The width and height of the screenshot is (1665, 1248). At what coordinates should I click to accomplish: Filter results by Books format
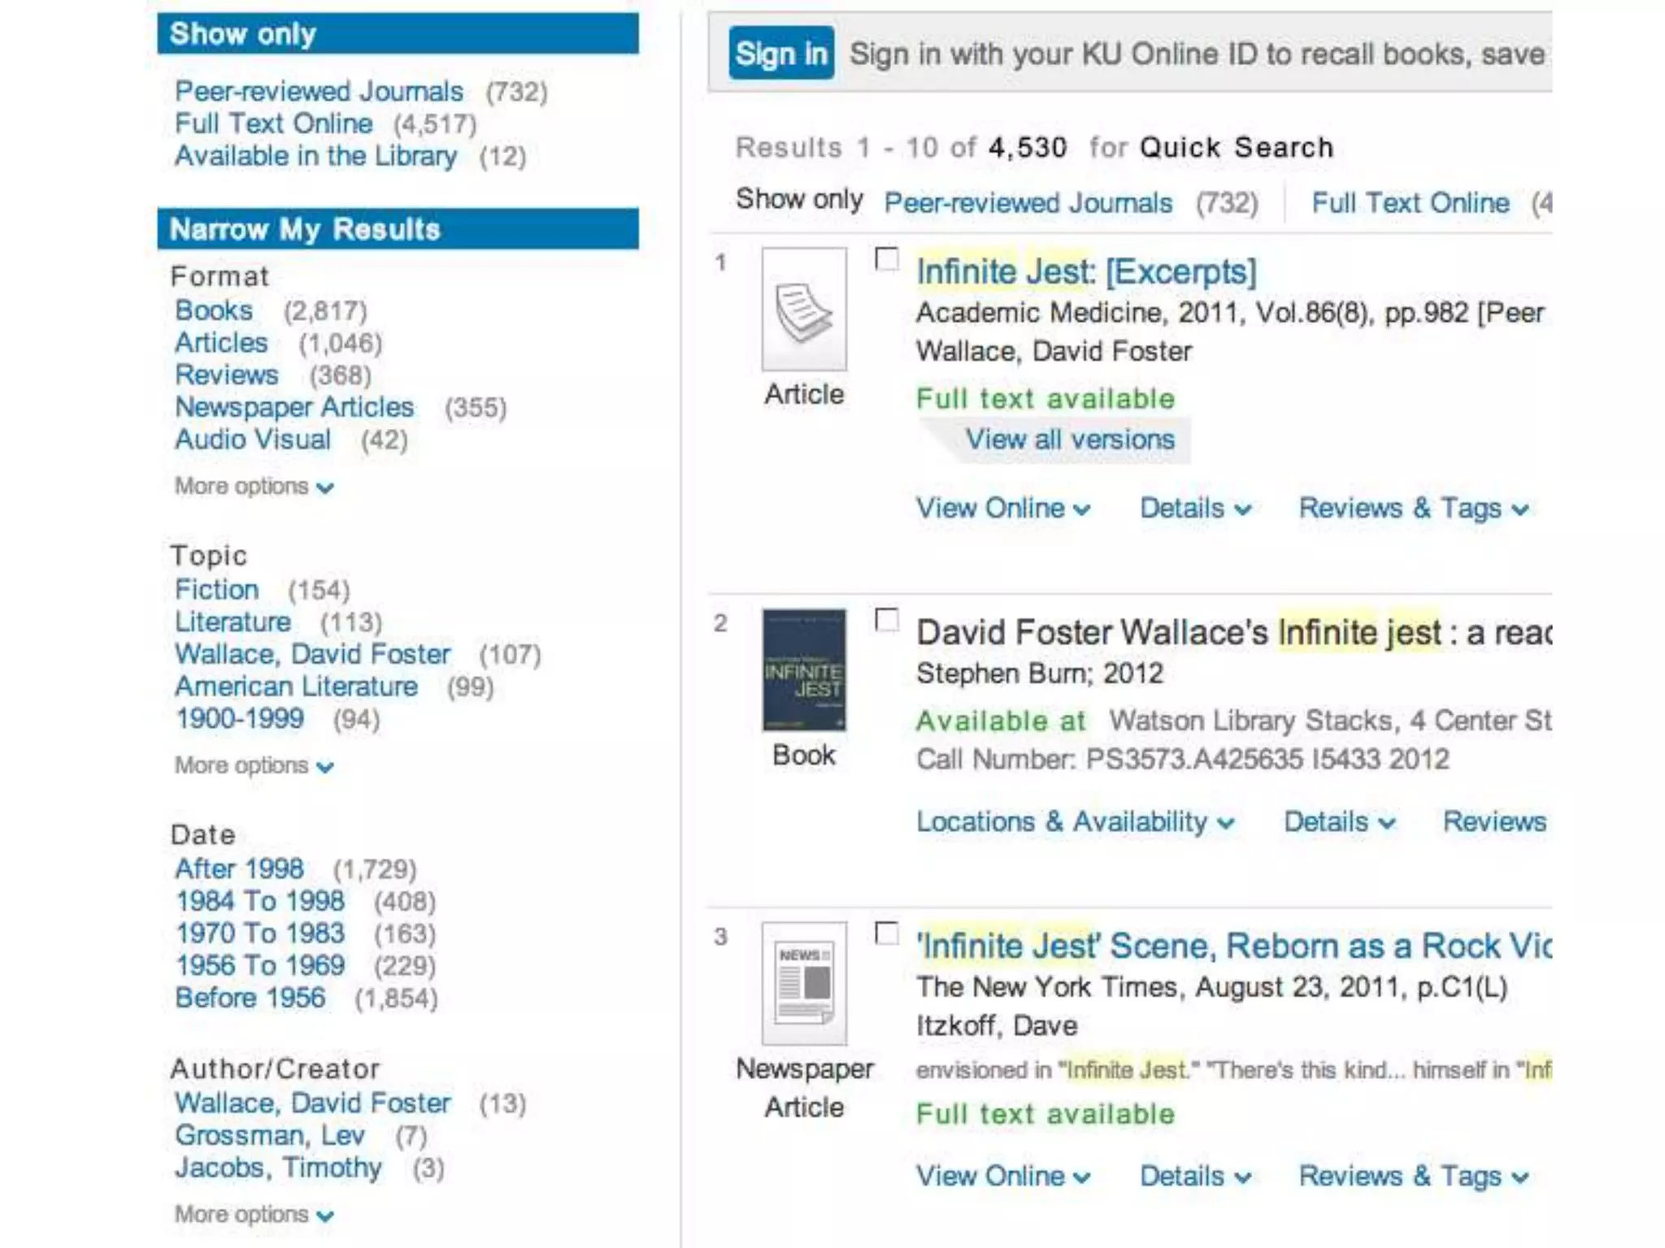[214, 310]
